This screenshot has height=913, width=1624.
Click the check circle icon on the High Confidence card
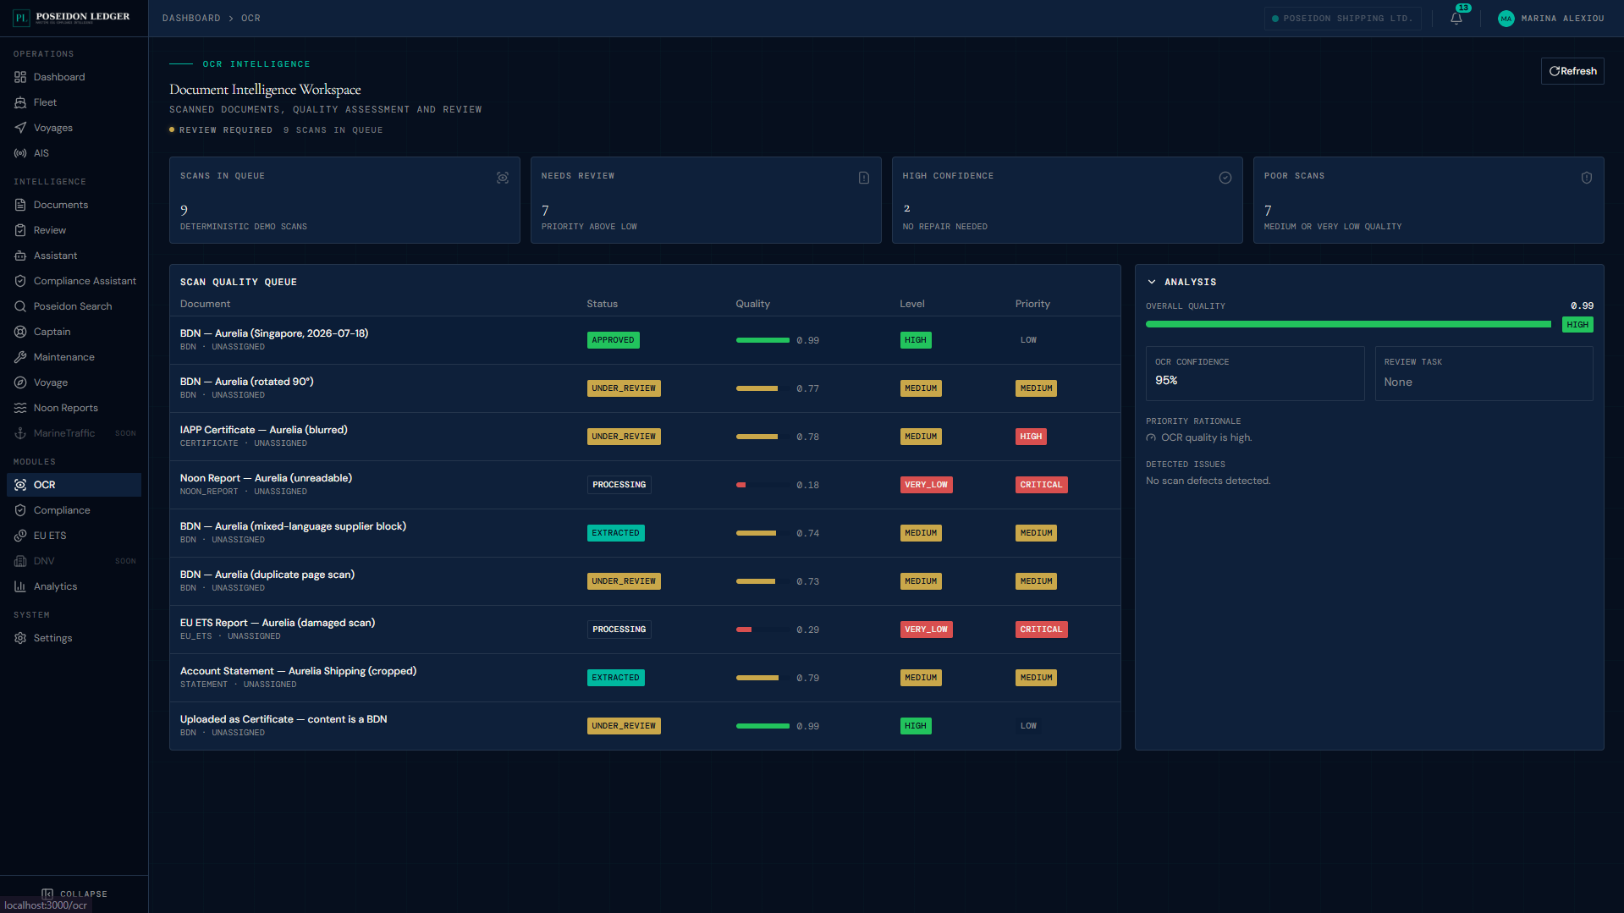(1225, 178)
